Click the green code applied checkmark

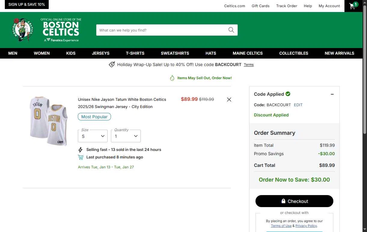pos(288,94)
